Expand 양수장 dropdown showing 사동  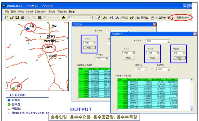[157, 53]
